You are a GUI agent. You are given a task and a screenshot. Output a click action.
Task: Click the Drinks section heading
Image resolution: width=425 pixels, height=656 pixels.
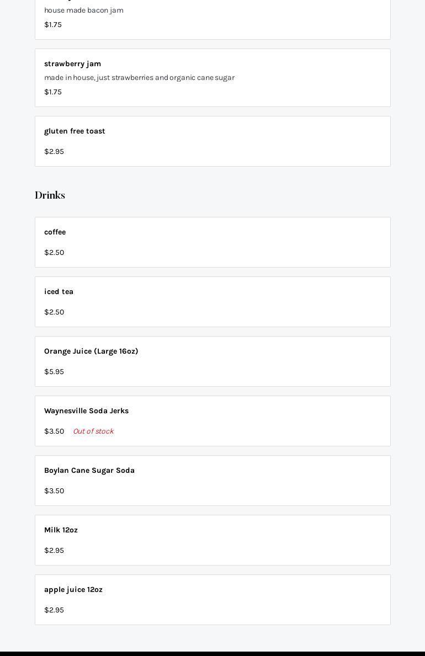(50, 195)
